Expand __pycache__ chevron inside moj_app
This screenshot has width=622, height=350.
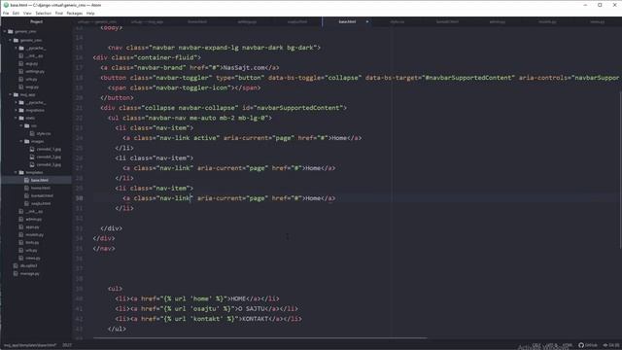(x=16, y=102)
